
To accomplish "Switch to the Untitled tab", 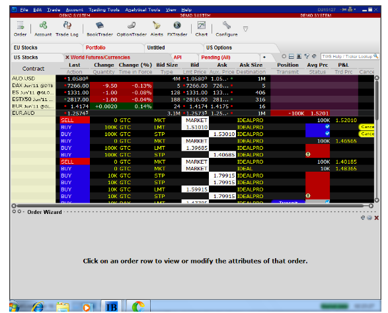I will pos(174,48).
